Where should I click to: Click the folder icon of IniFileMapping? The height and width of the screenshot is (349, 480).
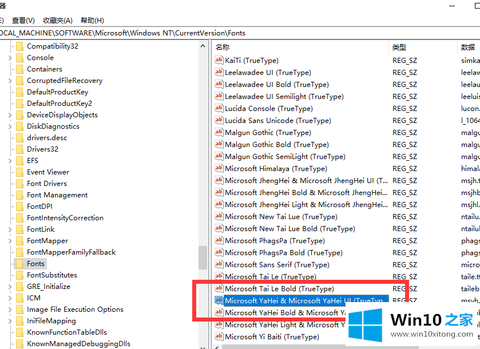19,321
